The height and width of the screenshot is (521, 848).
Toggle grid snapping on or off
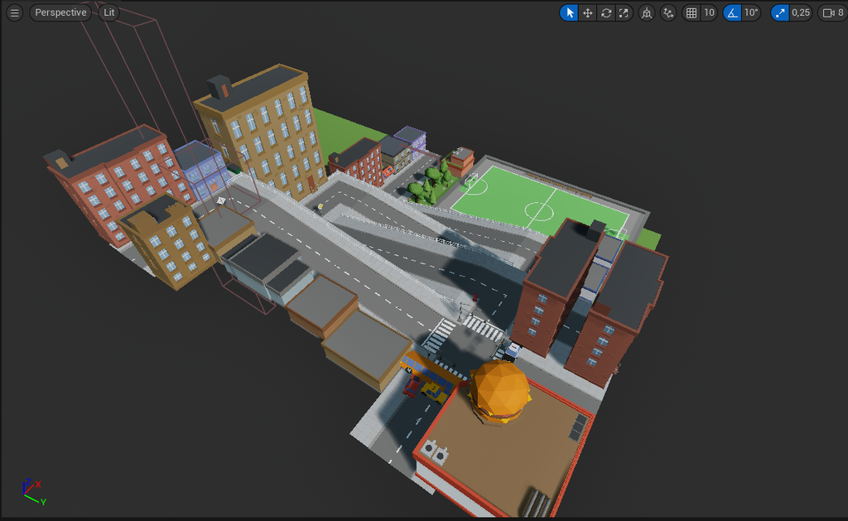pyautogui.click(x=691, y=12)
